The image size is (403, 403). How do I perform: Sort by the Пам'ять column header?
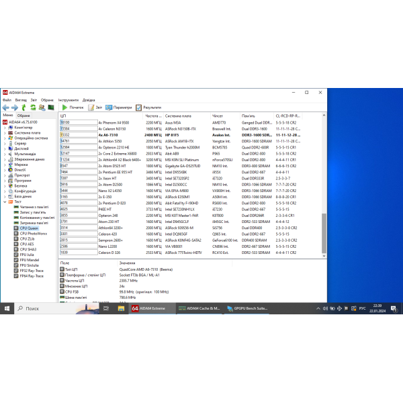(257, 116)
